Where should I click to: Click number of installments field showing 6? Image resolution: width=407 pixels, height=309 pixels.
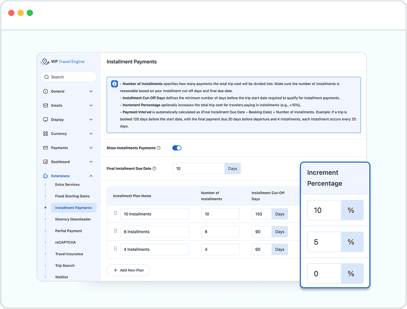click(220, 232)
